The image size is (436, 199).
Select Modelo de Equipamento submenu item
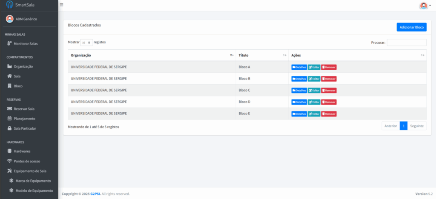pos(34,190)
